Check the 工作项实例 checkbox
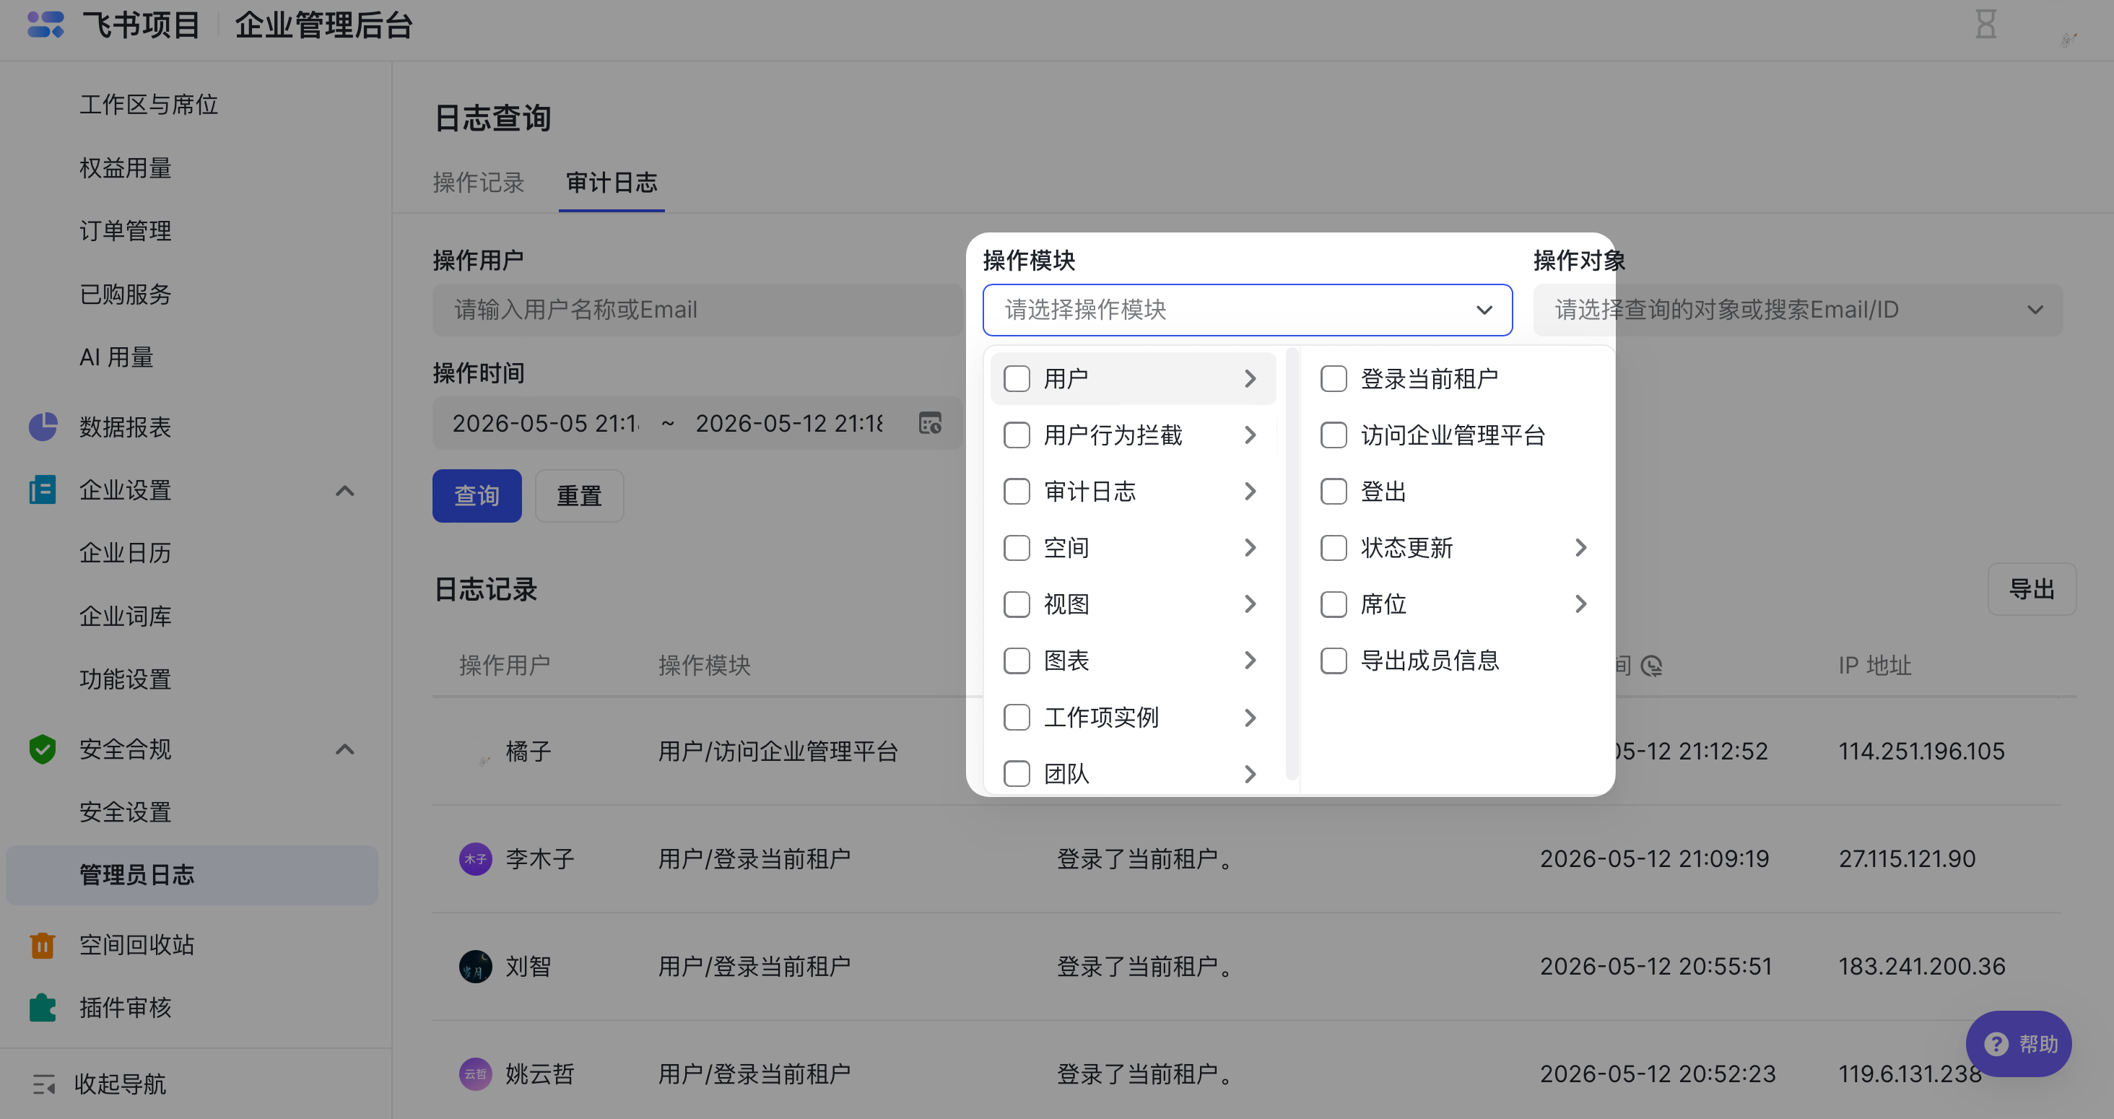 point(1017,717)
